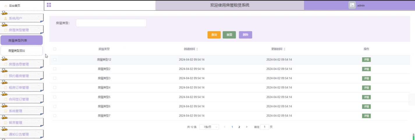Screen dimensions: 415x140
Task: Select page 1 in pagination
Action: coord(232,127)
